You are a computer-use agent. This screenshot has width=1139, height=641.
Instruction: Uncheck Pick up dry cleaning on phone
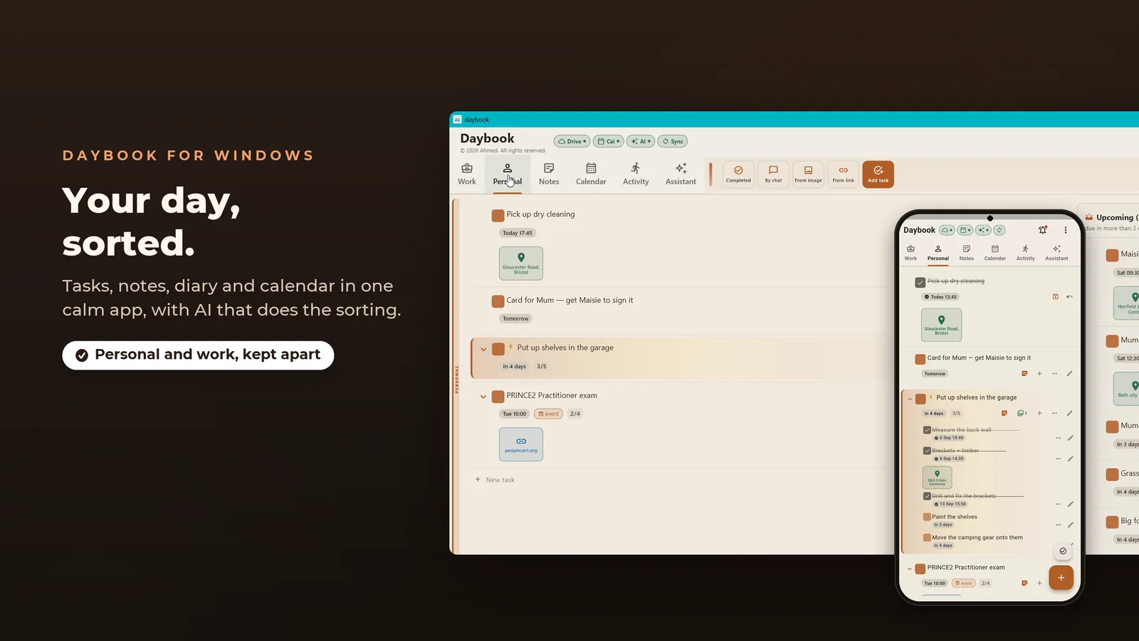pos(920,282)
